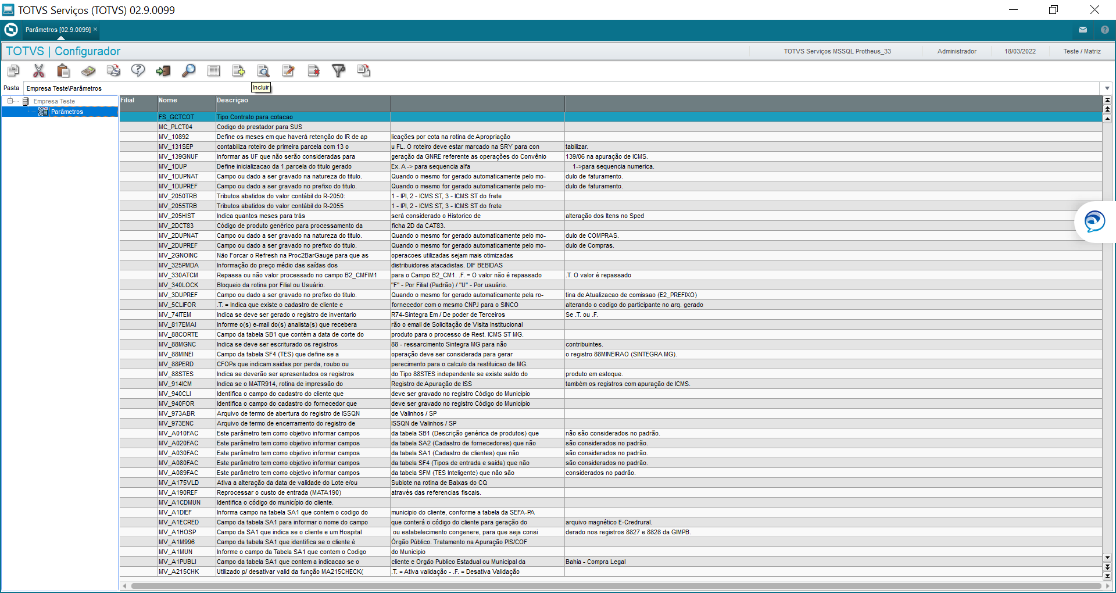
Task: Select the MV_973ABR parameter row
Action: click(611, 413)
